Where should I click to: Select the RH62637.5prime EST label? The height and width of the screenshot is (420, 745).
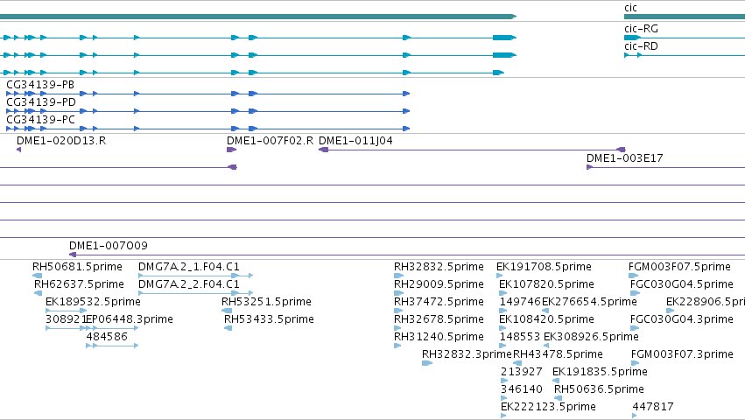pyautogui.click(x=79, y=284)
